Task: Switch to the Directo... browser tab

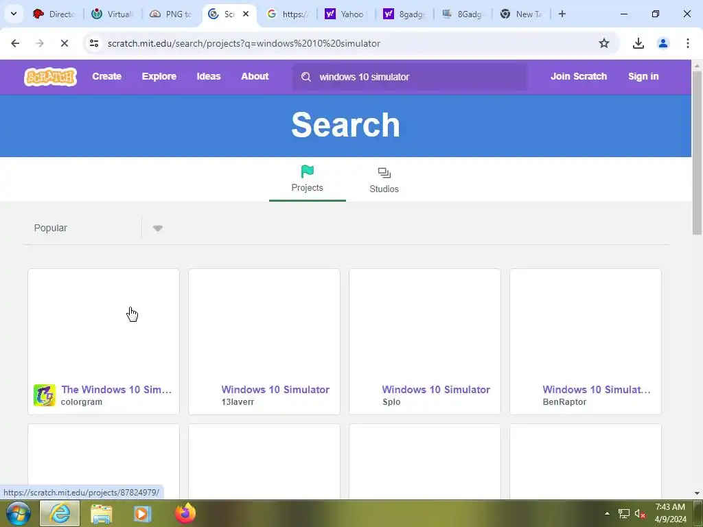Action: tap(55, 14)
